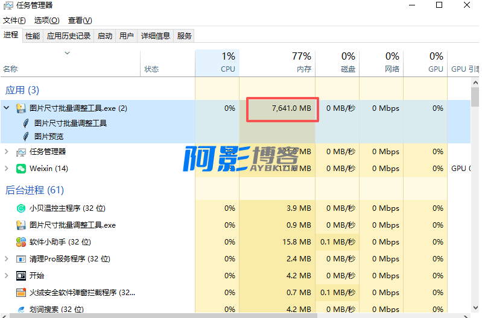The image size is (482, 318).
Task: Open the 文件(F) menu
Action: tap(14, 20)
